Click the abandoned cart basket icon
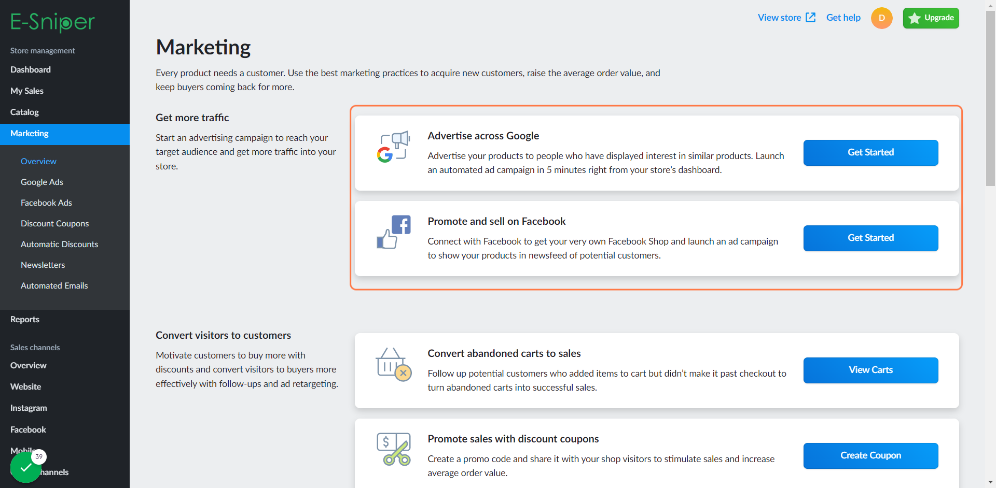Image resolution: width=996 pixels, height=488 pixels. 393,364
